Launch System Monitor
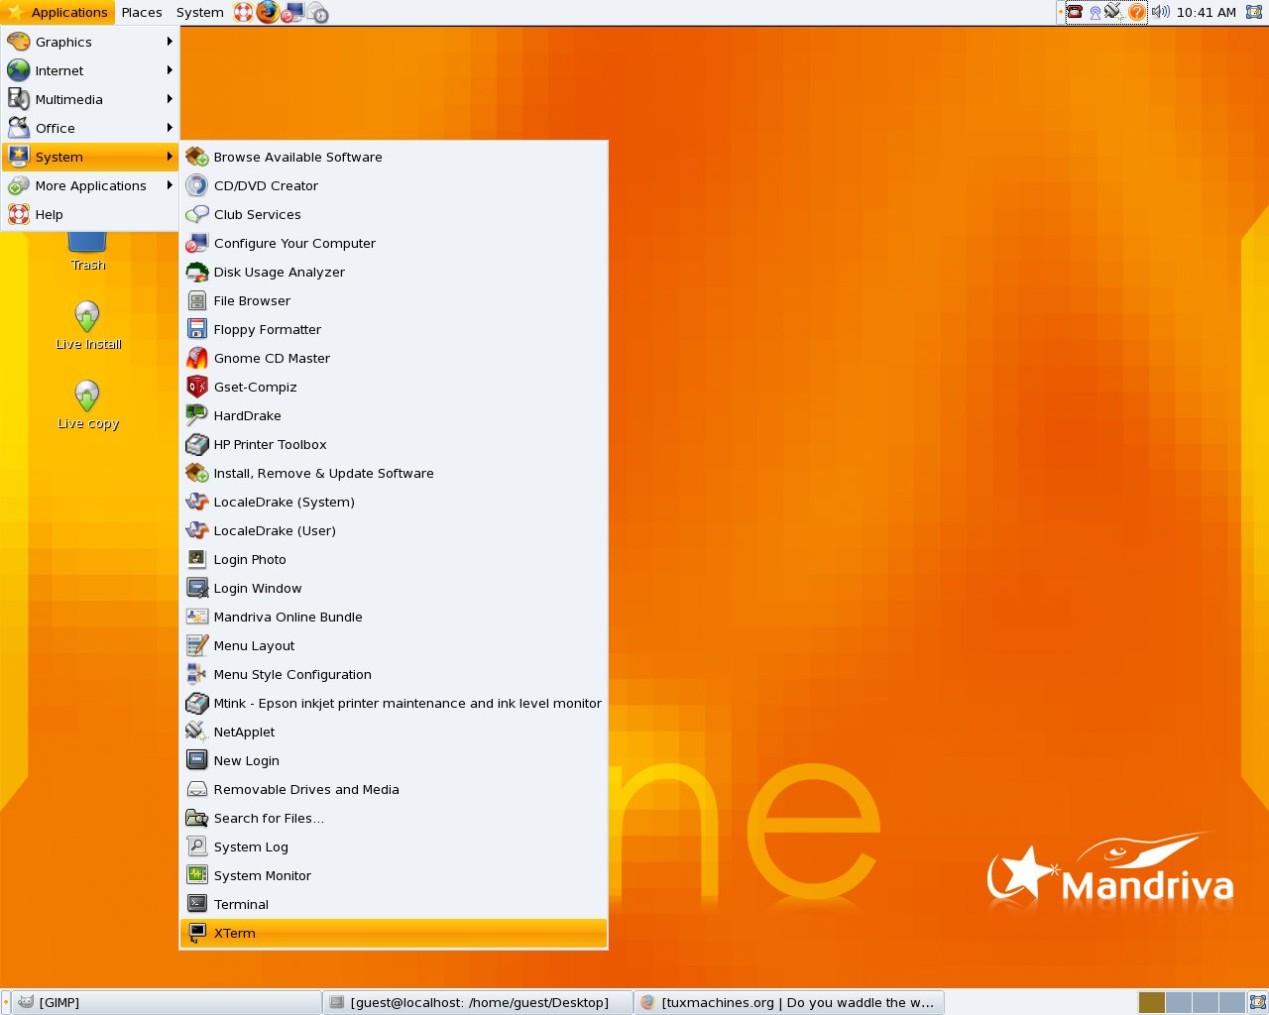 394,875
